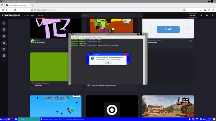Click the info icon in Error dialog
This screenshot has height=121, width=216.
(92, 58)
